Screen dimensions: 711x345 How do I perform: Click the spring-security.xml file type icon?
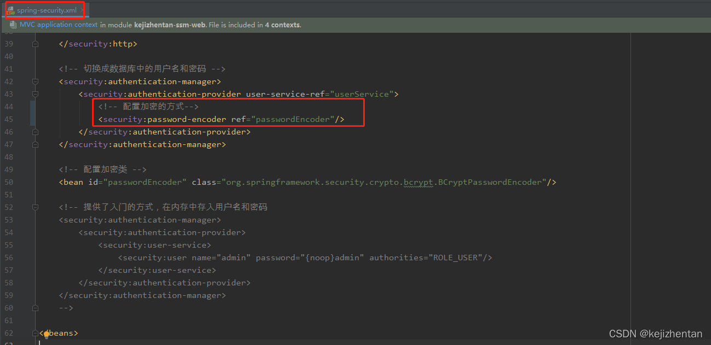10,10
